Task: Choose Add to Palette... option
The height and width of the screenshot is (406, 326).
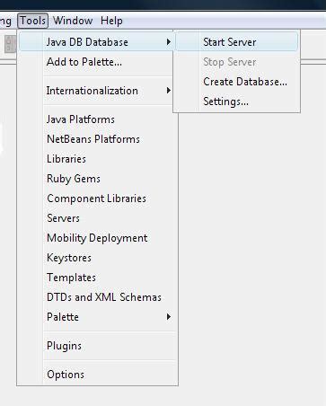Action: (96, 62)
